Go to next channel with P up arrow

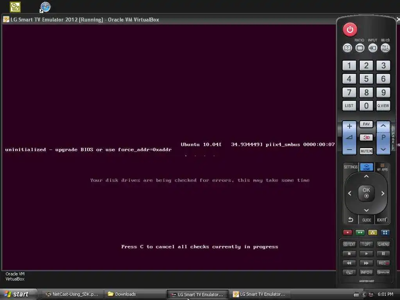pyautogui.click(x=383, y=126)
